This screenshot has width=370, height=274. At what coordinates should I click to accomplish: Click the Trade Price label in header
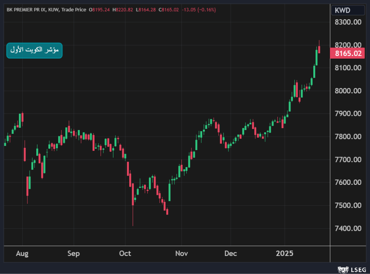[73, 10]
